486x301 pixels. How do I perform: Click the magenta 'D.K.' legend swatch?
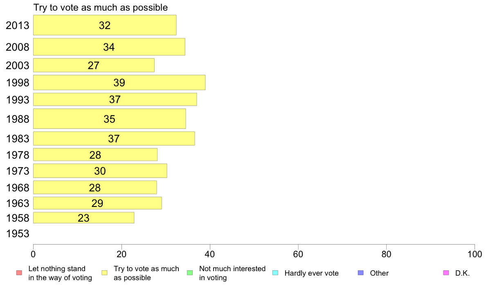click(446, 273)
